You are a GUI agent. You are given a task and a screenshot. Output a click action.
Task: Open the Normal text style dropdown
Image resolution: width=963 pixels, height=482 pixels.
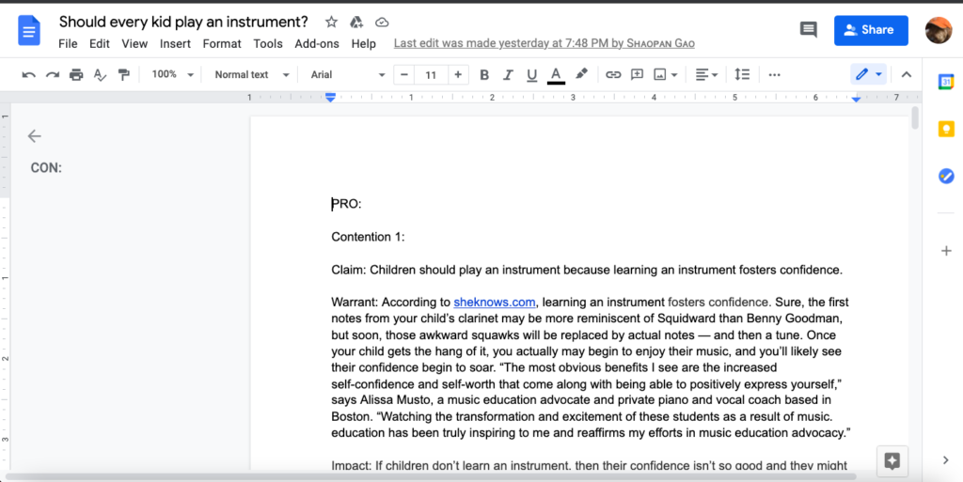coord(252,75)
